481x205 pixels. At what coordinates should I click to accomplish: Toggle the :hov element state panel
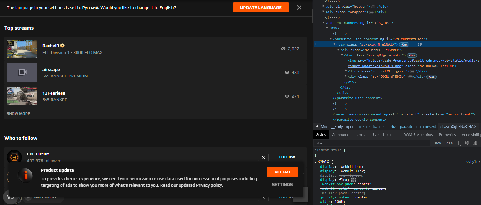[437, 143]
